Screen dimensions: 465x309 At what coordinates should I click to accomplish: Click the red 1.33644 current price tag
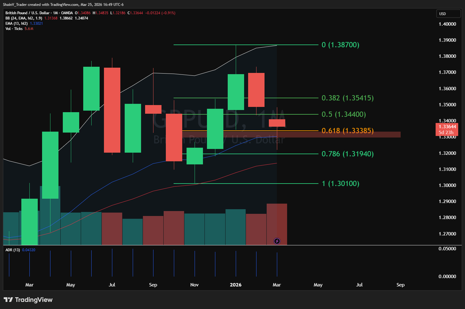(x=447, y=127)
